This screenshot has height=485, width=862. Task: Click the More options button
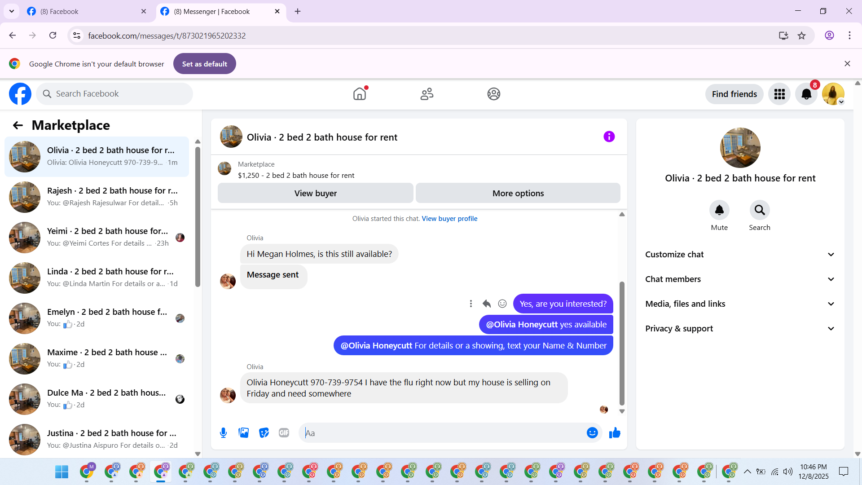(x=518, y=193)
